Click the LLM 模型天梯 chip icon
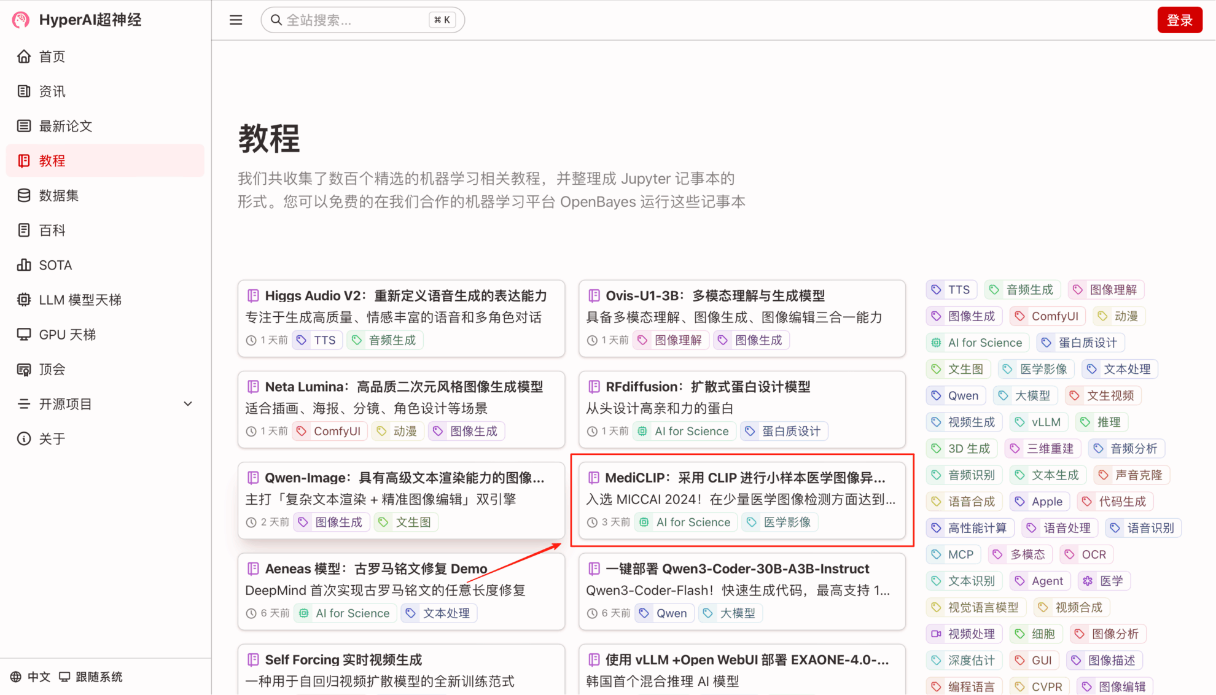 (x=24, y=300)
